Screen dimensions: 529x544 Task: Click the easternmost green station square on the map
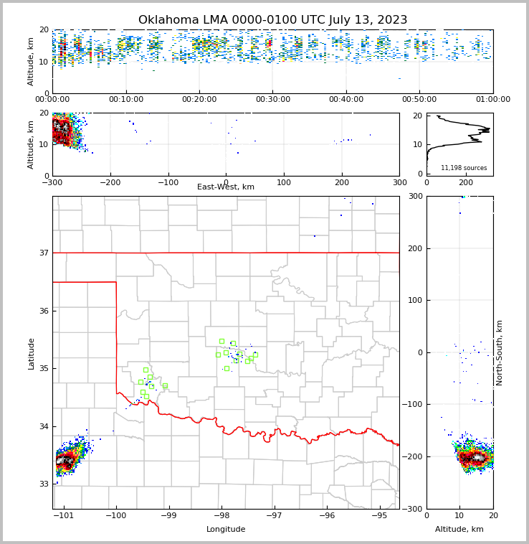pyautogui.click(x=254, y=355)
